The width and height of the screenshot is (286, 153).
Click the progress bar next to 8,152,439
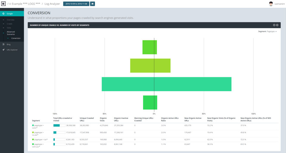[x=59, y=144]
